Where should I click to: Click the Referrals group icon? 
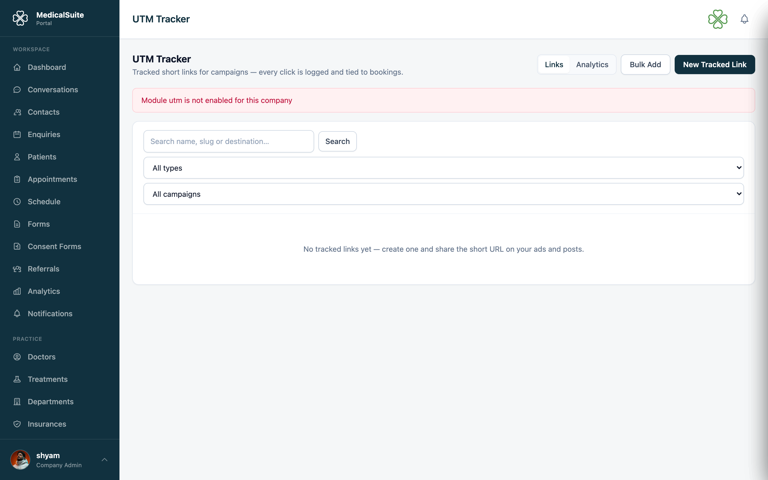17,269
